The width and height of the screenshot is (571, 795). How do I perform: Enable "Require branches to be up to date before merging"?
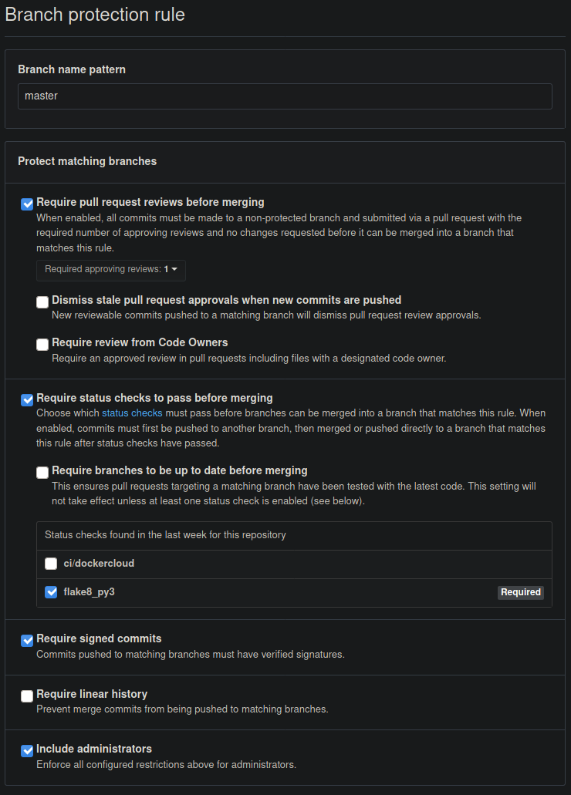[x=42, y=472]
